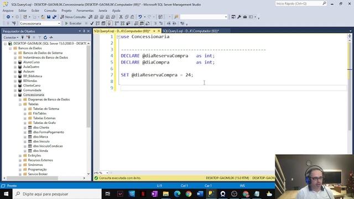Screen dimensions: 354x199
Task: Click the Save All toolbar icon
Action: [54, 17]
